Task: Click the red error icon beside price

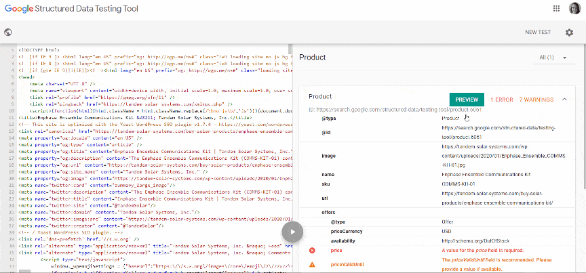Action: (312, 250)
